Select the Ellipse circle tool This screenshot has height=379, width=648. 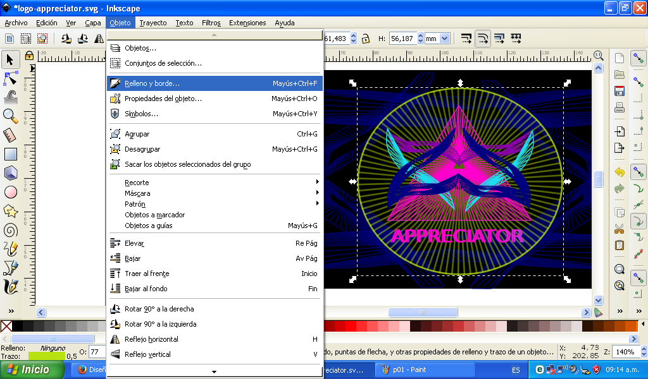(x=10, y=192)
